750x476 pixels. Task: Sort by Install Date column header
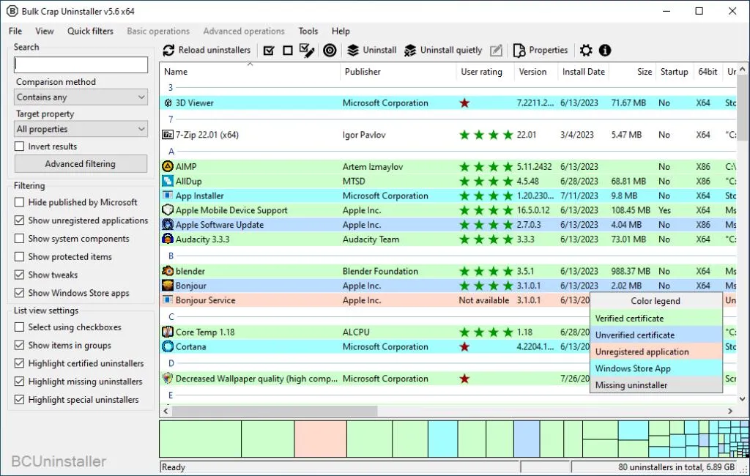point(584,72)
